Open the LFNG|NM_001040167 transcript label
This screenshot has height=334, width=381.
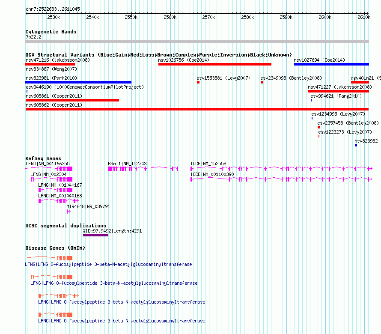coord(60,185)
